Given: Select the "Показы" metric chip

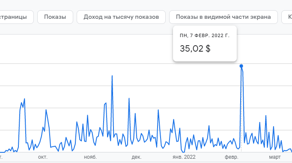Looking at the screenshot, I should coord(55,17).
